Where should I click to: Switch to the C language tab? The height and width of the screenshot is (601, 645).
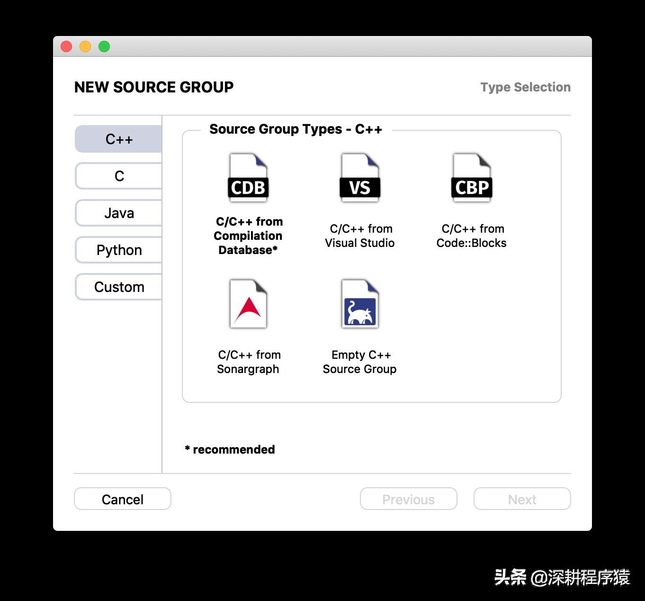(118, 176)
